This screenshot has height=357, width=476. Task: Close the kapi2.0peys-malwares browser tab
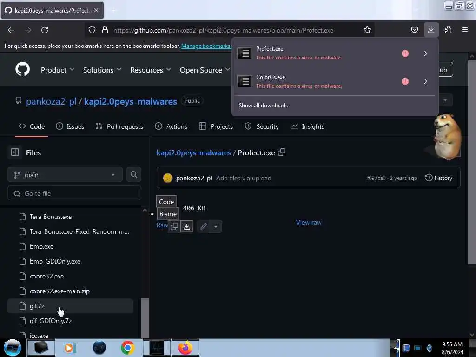click(96, 10)
